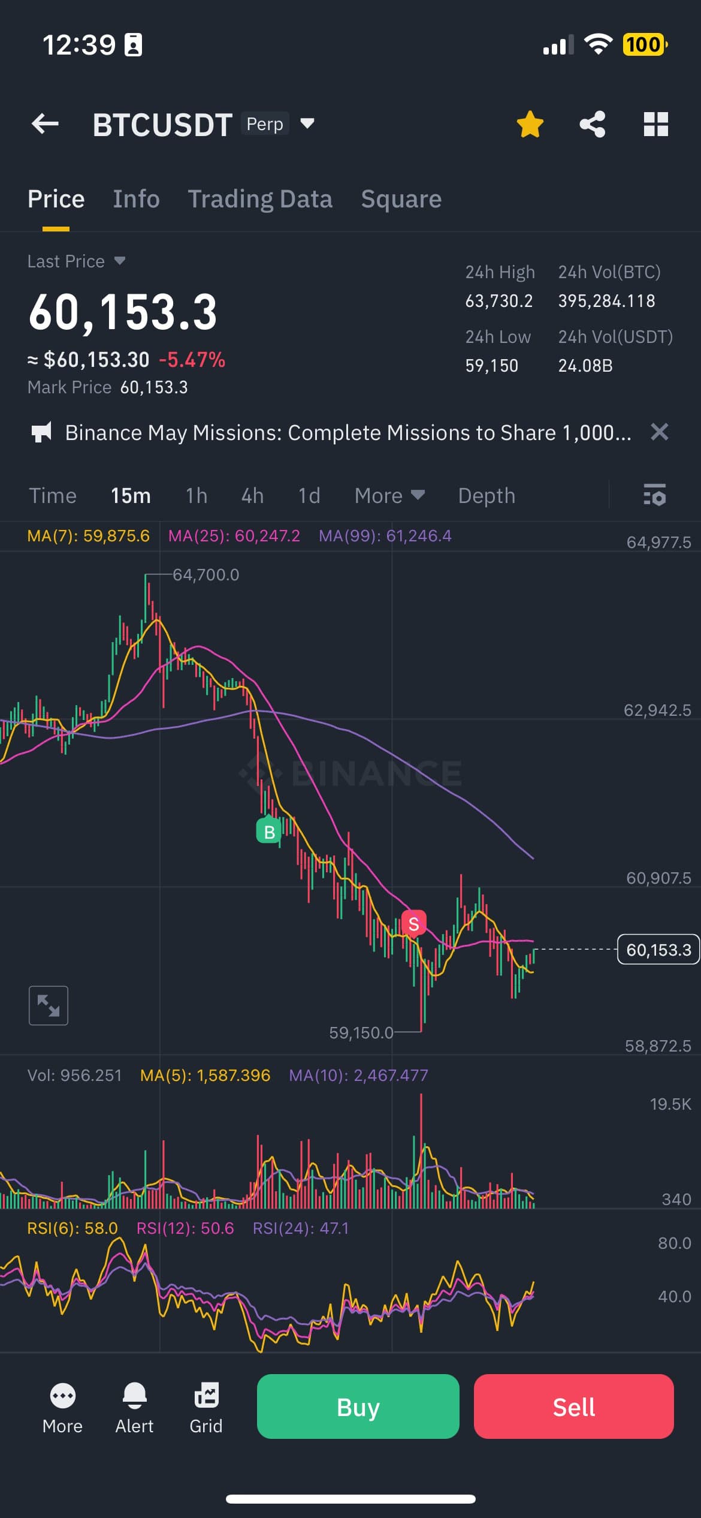Toggle the favorite star for BTCUSDT
This screenshot has width=701, height=1518.
click(530, 124)
